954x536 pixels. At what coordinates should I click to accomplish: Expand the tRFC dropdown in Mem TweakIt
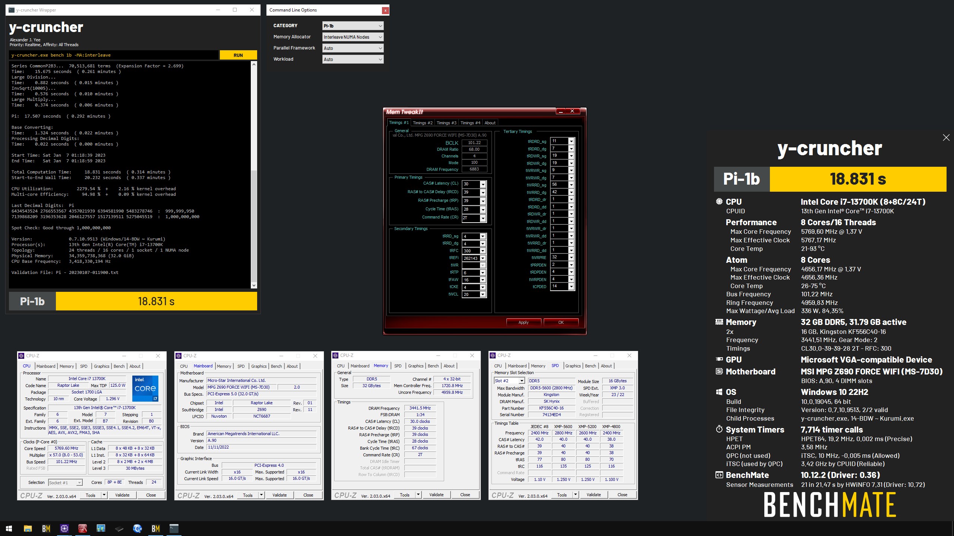click(483, 251)
